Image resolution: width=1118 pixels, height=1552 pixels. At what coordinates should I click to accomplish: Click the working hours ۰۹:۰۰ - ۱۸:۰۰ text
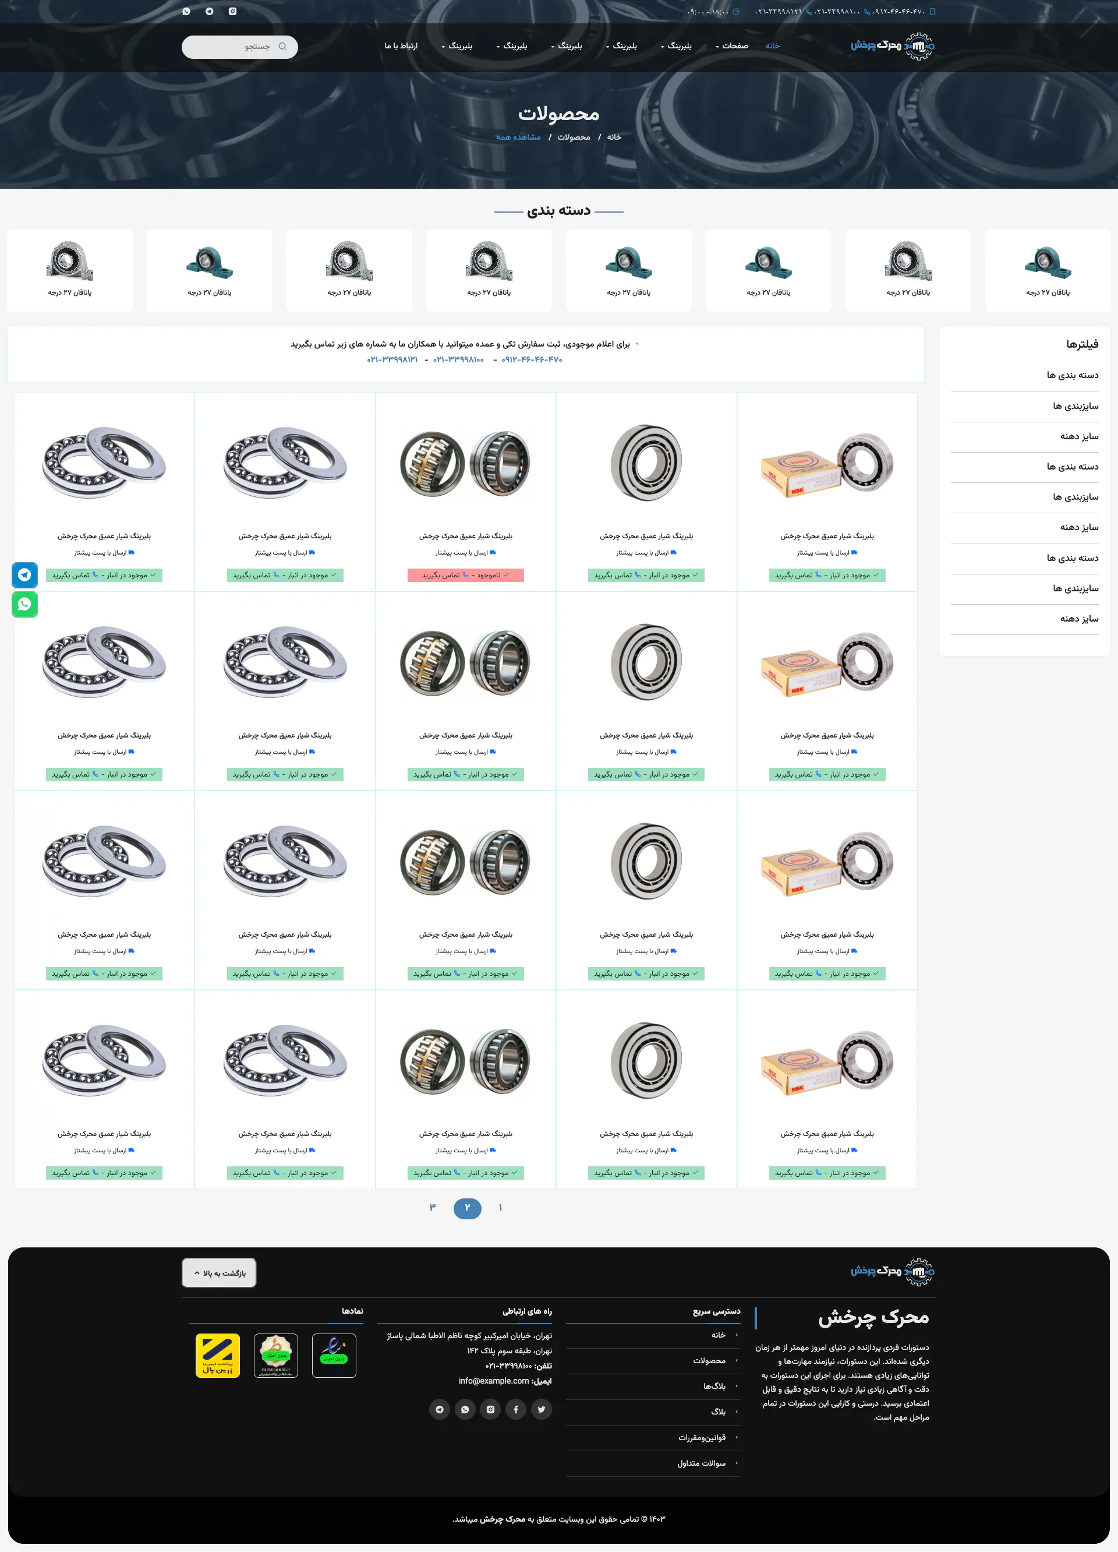pos(709,12)
